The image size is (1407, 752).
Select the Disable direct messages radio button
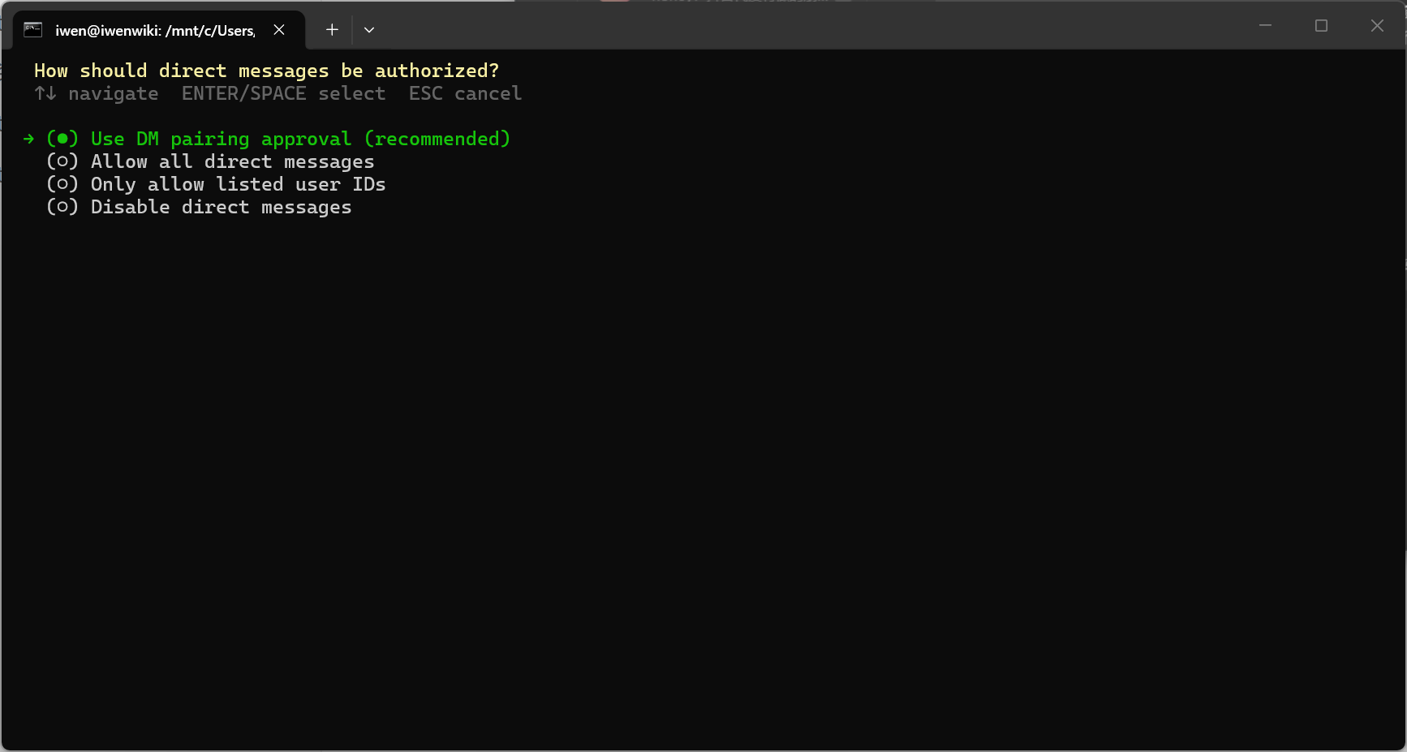pyautogui.click(x=62, y=207)
